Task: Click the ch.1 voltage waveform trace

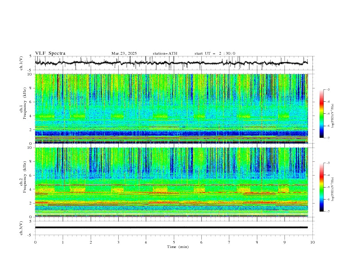Action: (x=171, y=63)
